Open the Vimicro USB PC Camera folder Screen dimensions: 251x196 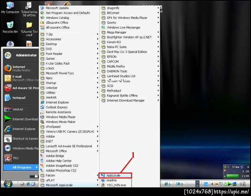[69, 132]
